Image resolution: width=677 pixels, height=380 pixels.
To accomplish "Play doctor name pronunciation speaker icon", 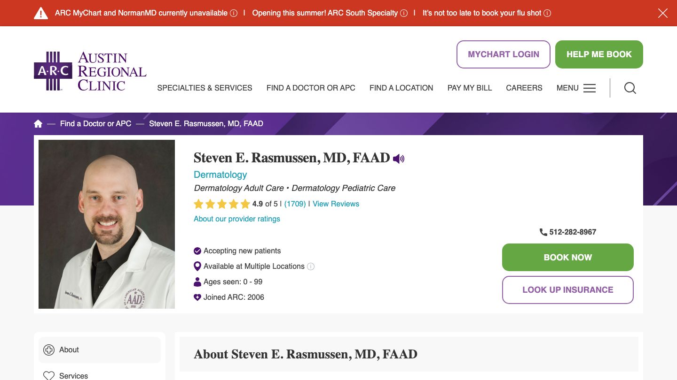I will tap(398, 159).
